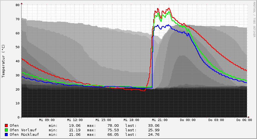The width and height of the screenshot is (257, 139).
Task: Click the RRDTOOL / TOBI OETIKER watermark
Action: [254, 19]
